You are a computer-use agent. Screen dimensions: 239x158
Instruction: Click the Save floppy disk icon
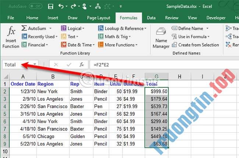click(x=51, y=6)
